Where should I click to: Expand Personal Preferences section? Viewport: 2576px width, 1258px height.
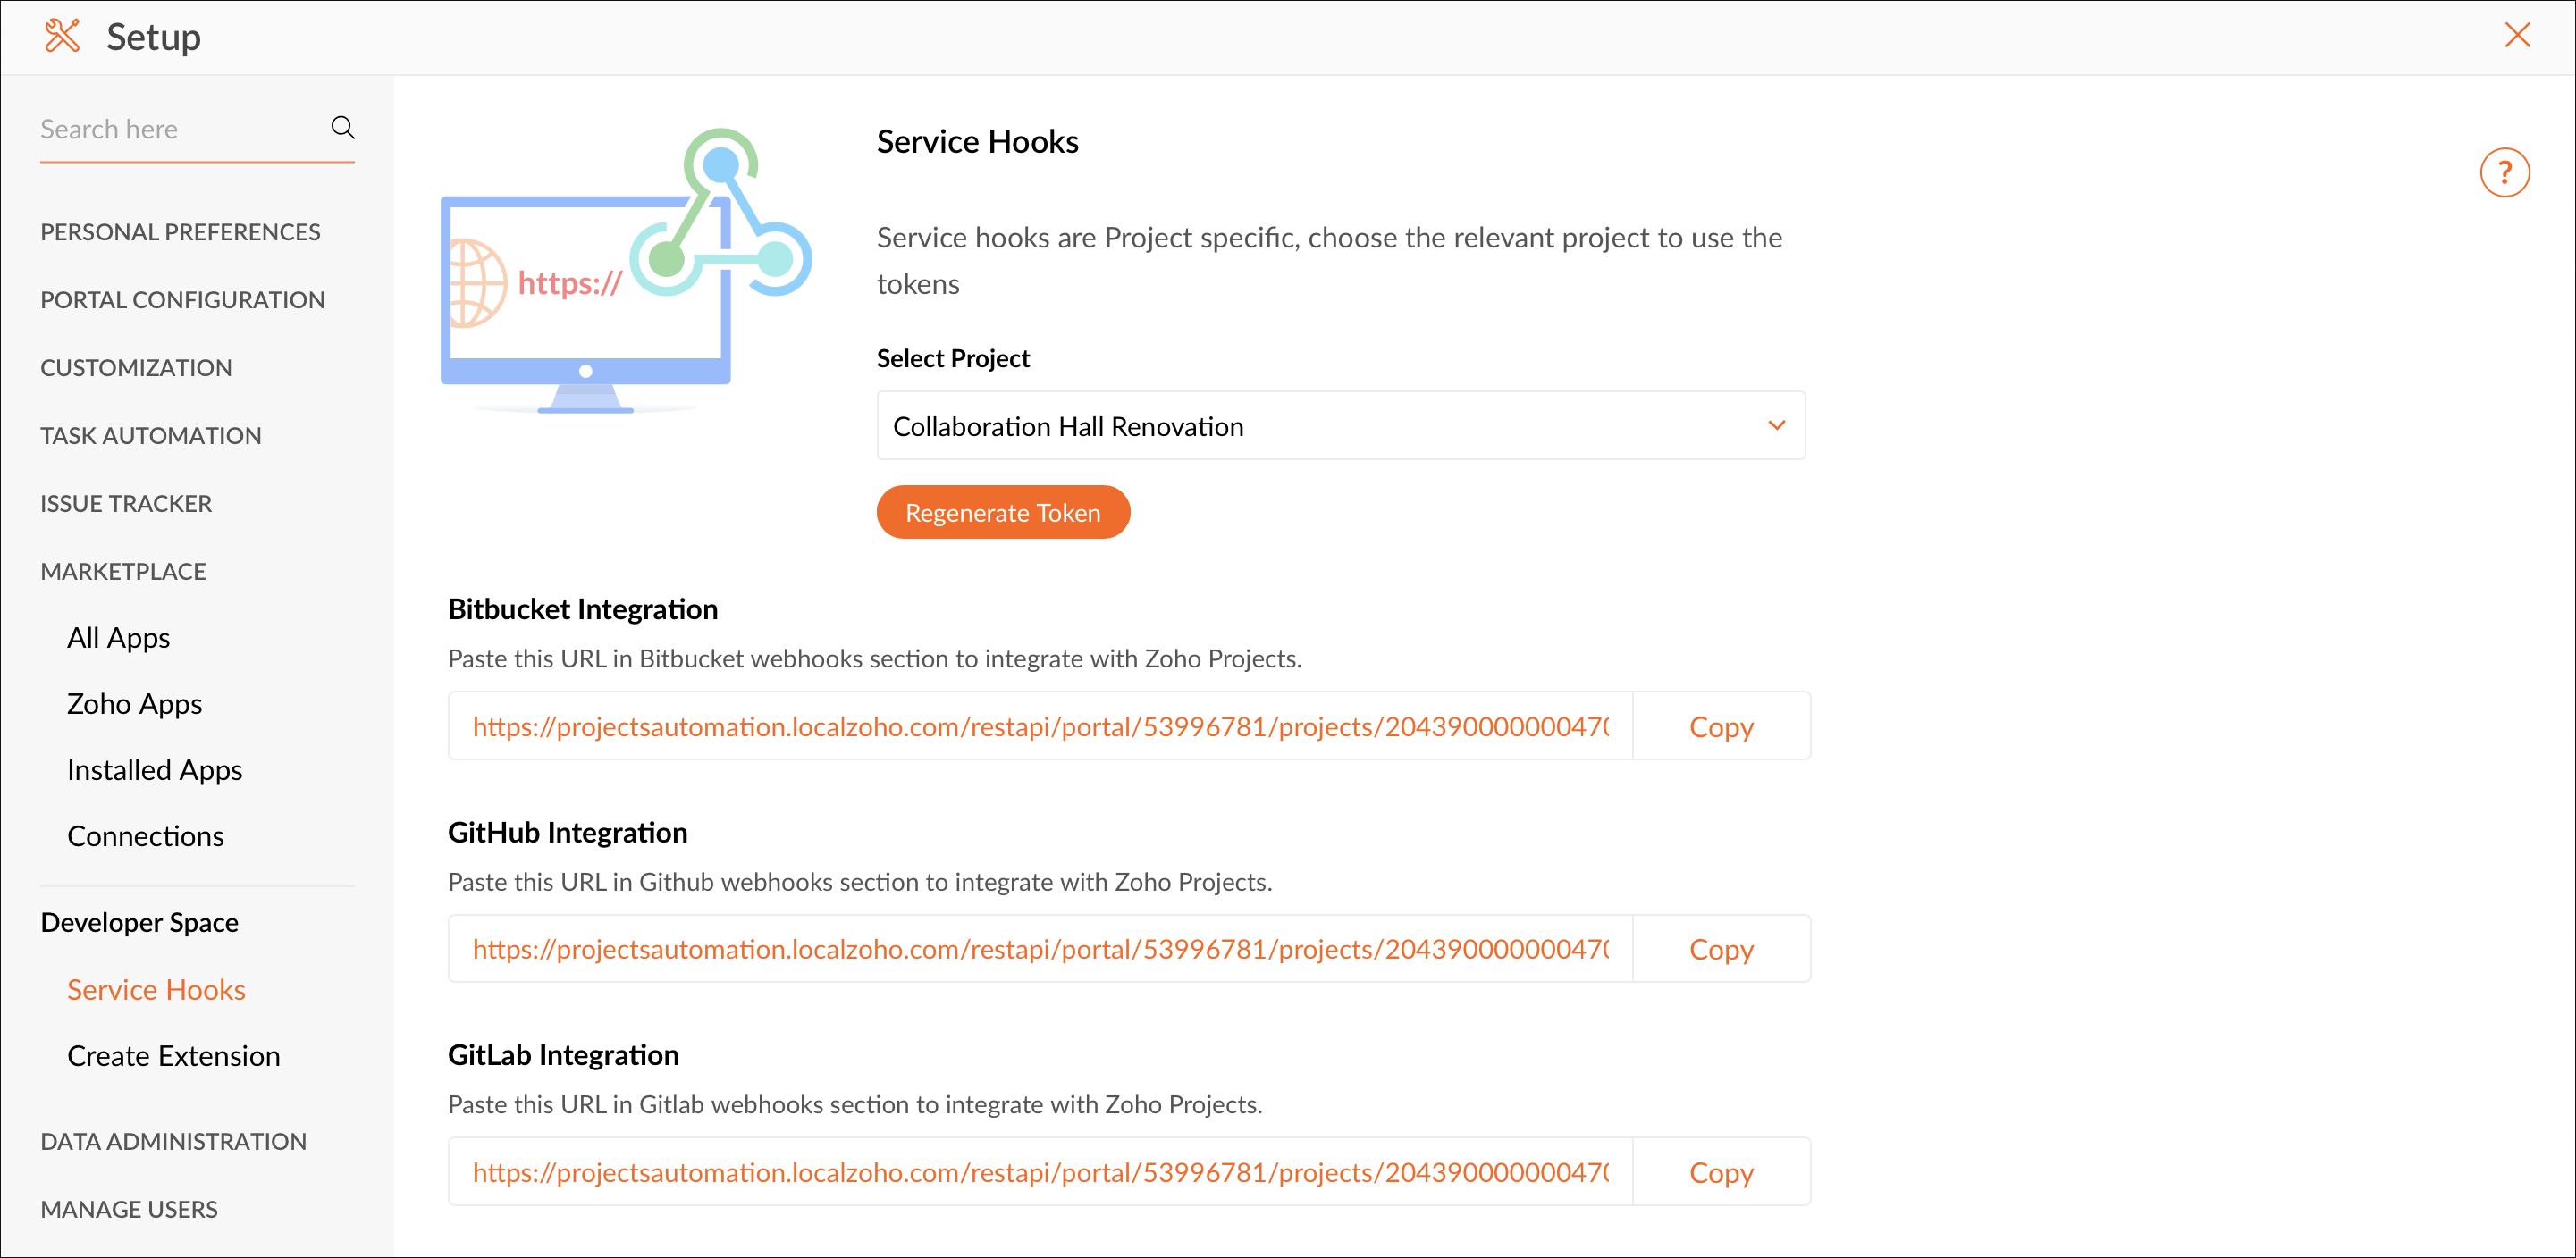point(180,231)
